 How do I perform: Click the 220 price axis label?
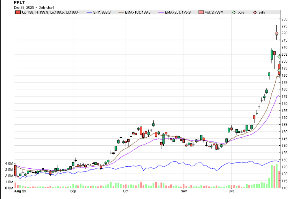tap(284, 33)
